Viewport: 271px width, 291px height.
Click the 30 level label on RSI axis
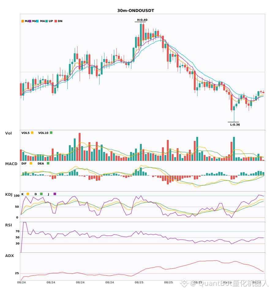coord(17,244)
